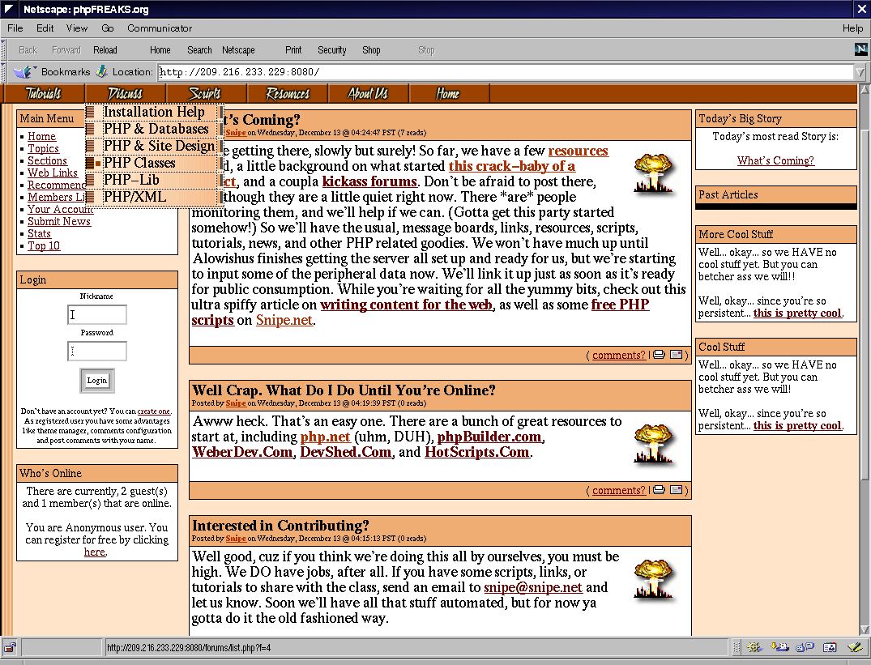Click the Reload toolbar button

coord(105,50)
